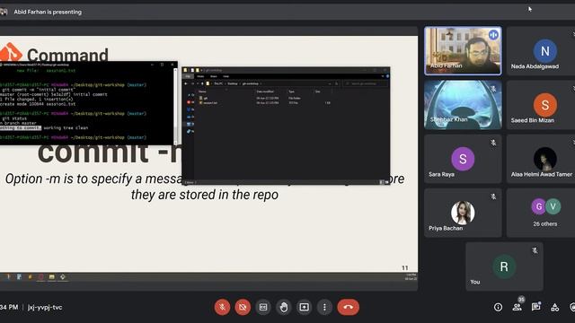
Task: Unmute your microphone in the call bar
Action: tap(222, 307)
